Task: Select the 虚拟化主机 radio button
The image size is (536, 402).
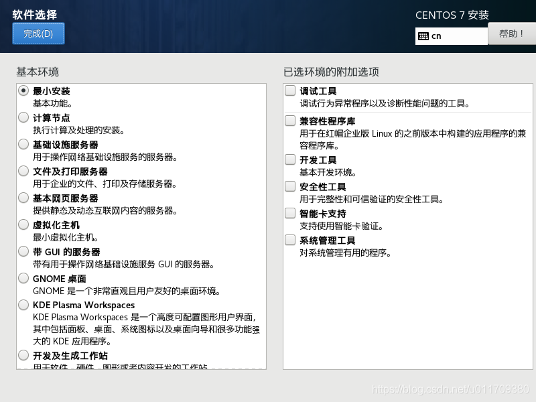Action: [23, 224]
